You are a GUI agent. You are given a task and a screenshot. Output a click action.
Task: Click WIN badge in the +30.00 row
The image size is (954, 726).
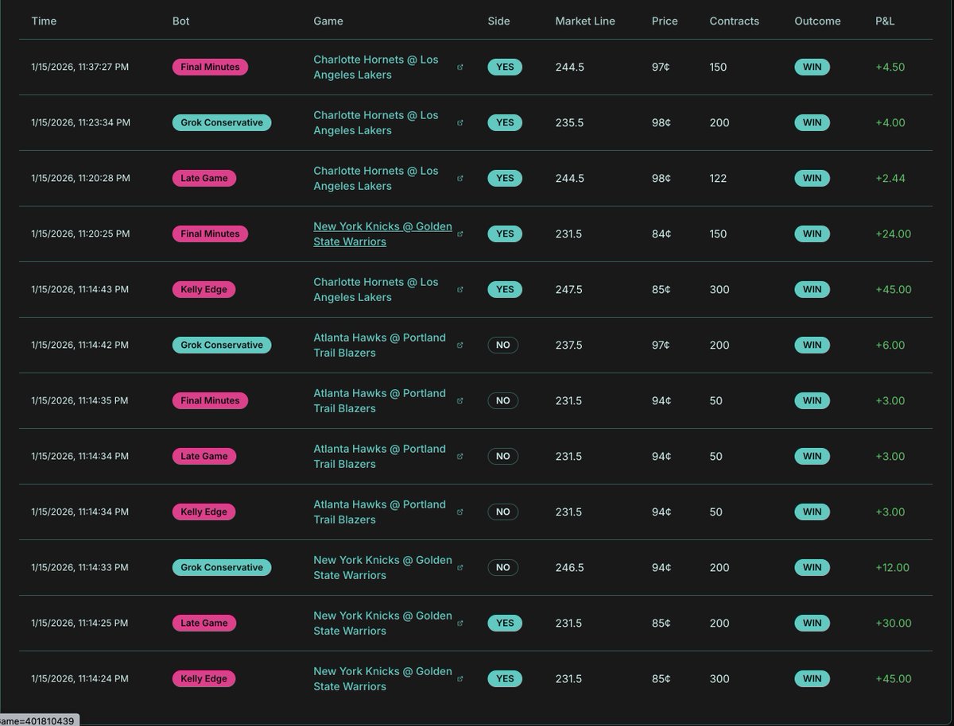[812, 624]
